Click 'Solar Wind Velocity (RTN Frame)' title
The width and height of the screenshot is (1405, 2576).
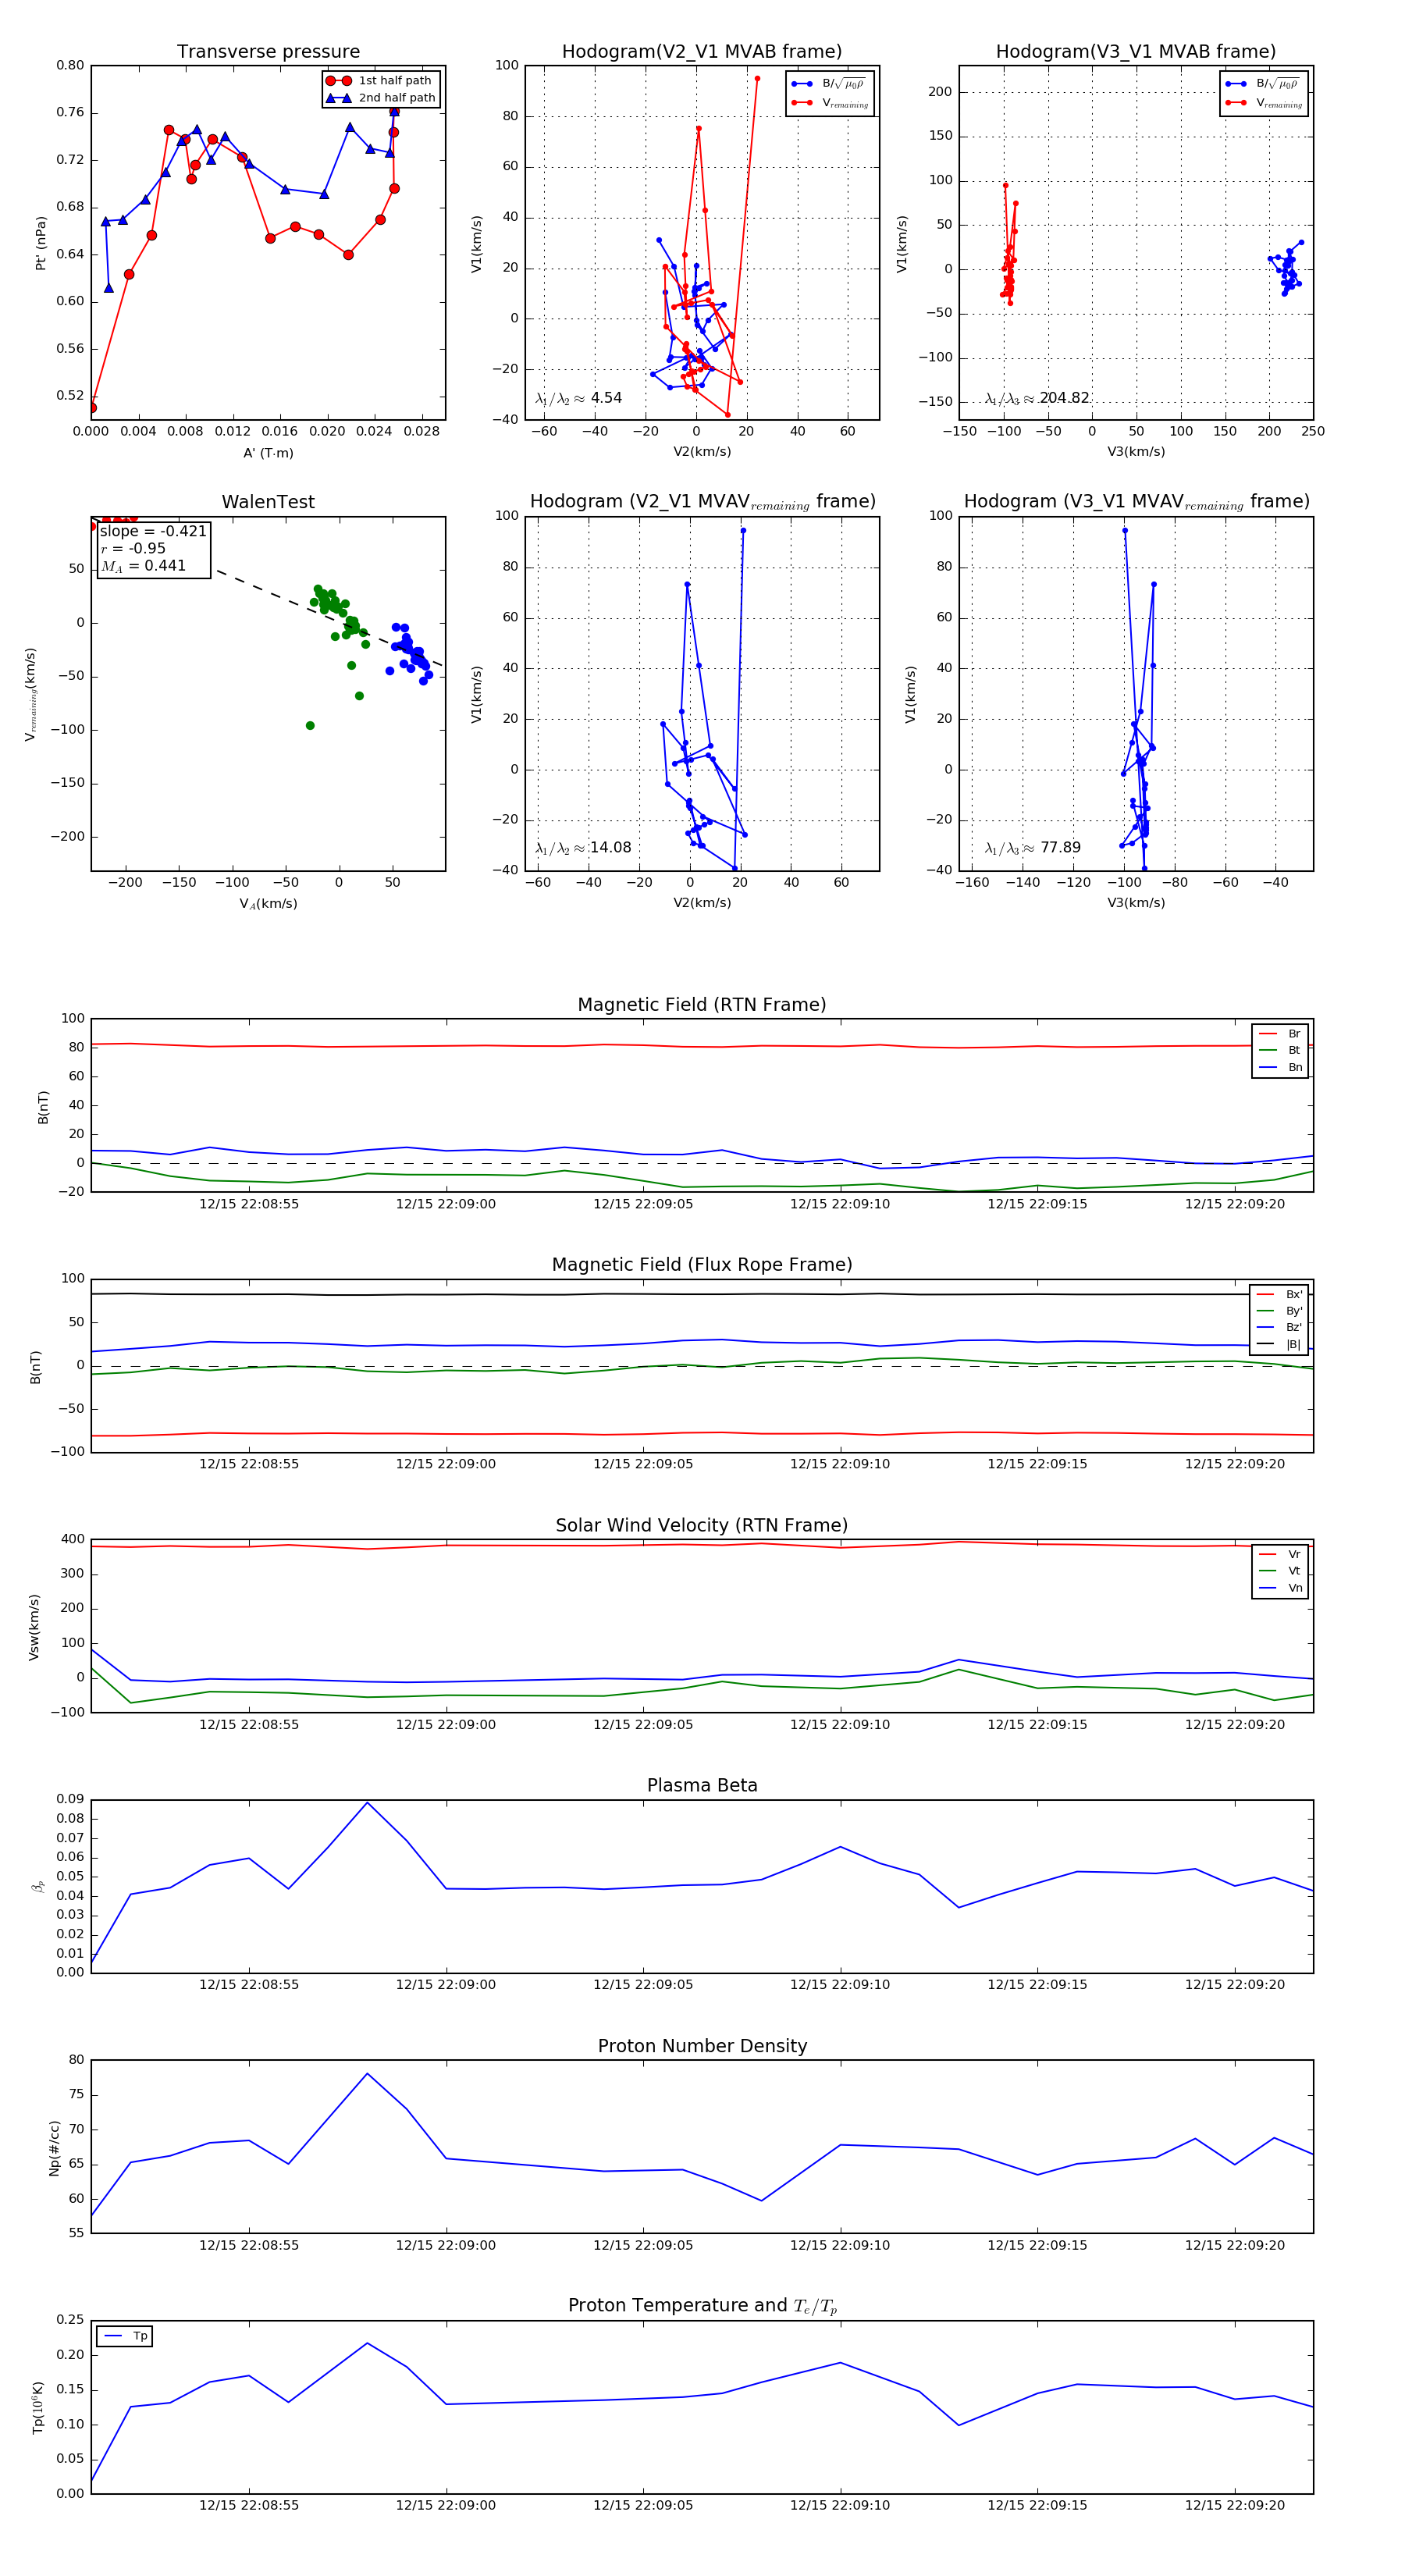pyautogui.click(x=702, y=1525)
